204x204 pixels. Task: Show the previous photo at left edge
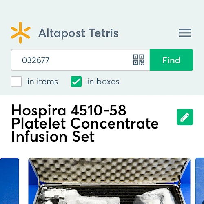click(9, 181)
